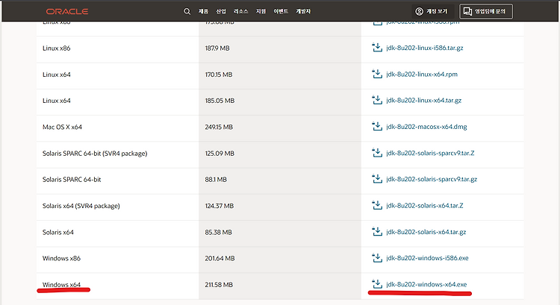Select the 201.64 MB file size
Screen dimensions: 560x305
(220, 258)
